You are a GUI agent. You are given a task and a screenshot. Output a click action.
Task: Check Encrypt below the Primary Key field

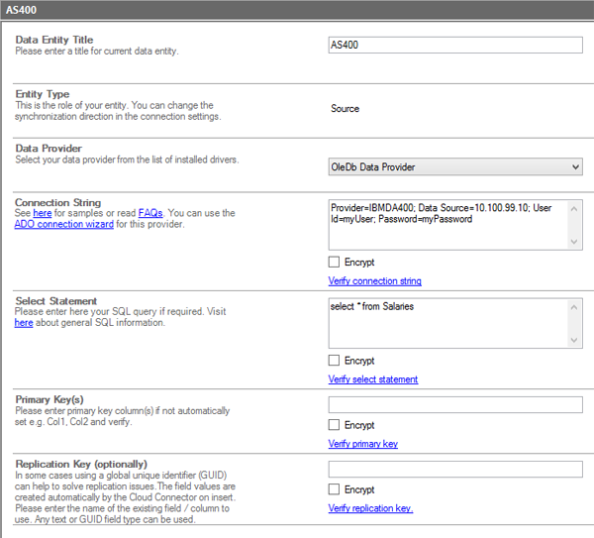coord(334,425)
